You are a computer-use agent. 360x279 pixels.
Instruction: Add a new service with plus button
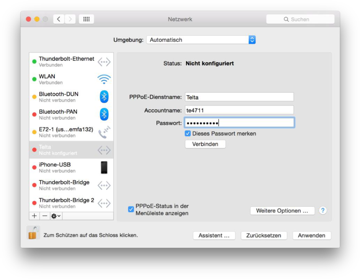click(34, 216)
